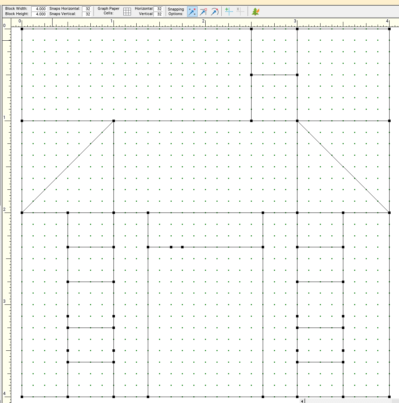Select the left roof diagonal line
The width and height of the screenshot is (399, 403).
point(68,167)
